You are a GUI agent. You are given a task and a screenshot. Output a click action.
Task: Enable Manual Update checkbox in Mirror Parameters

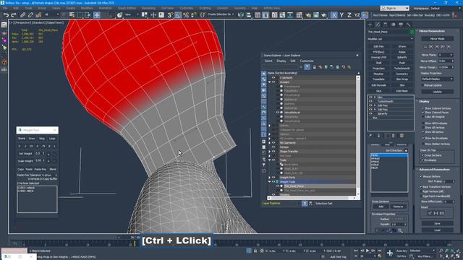point(422,85)
